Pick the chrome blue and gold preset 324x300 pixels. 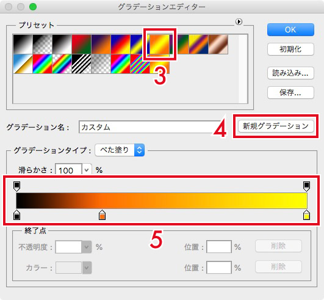pos(23,64)
